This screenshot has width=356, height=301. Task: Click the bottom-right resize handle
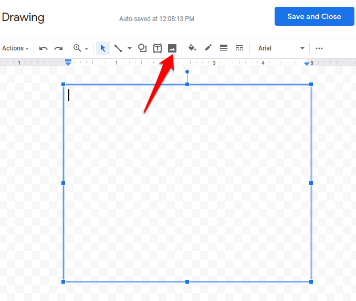coord(311,282)
